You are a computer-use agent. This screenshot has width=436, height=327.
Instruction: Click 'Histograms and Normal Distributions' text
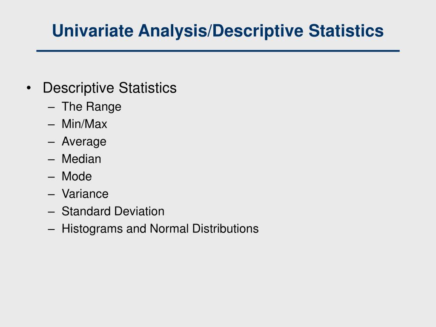pyautogui.click(x=160, y=229)
